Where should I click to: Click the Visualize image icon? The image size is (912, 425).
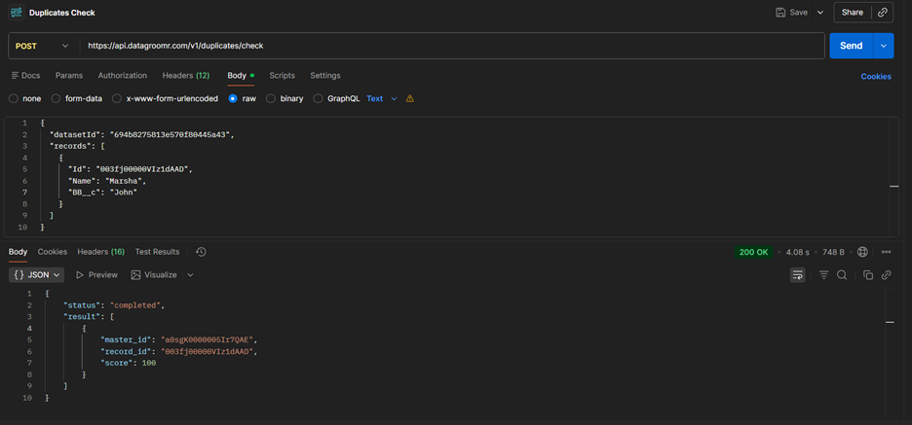point(135,274)
